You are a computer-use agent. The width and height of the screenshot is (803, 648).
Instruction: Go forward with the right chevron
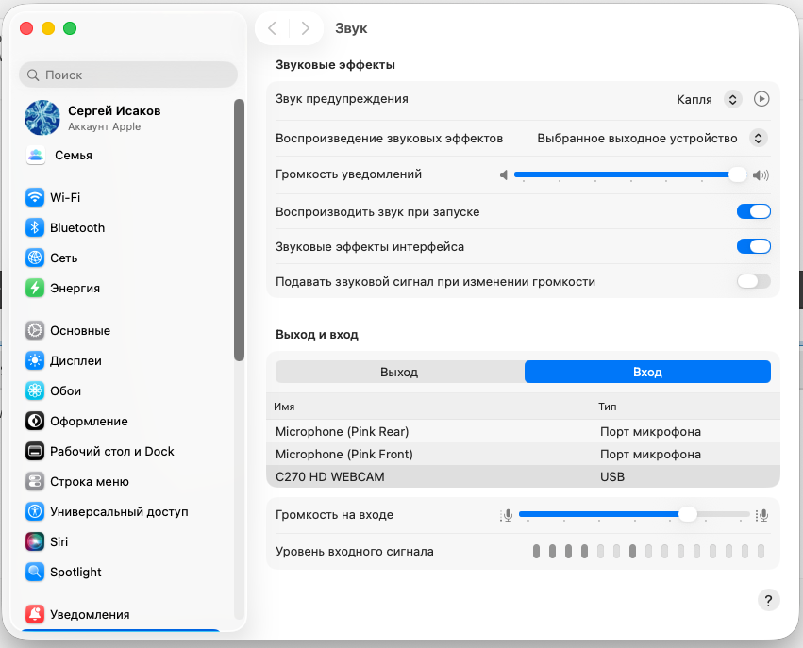pos(306,28)
